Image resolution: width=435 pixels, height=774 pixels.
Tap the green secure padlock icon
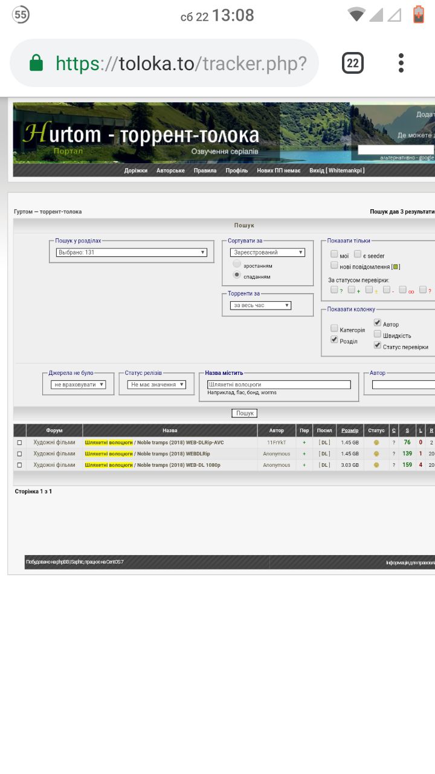(x=36, y=63)
